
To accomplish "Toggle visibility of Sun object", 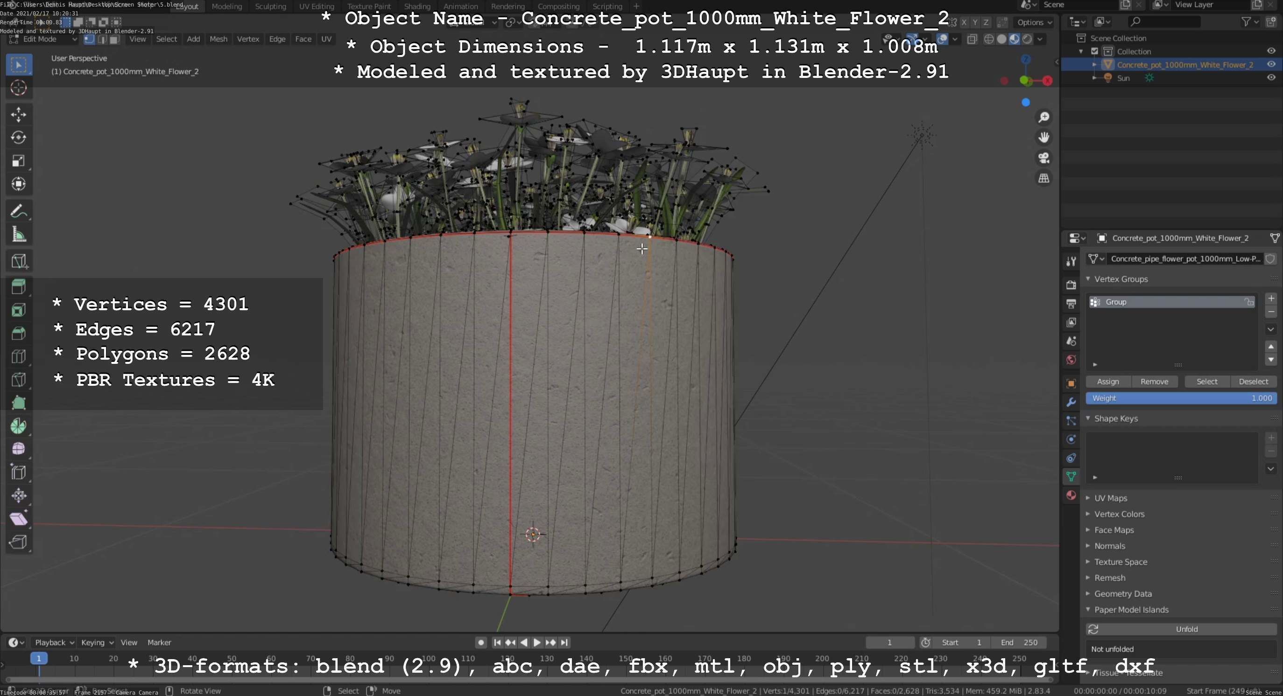I will (1271, 77).
